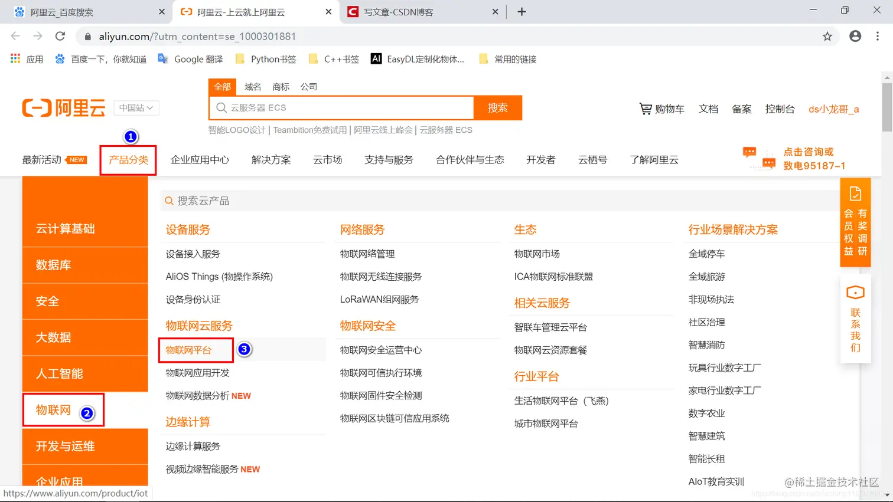Select 数据库 in the category sidebar
893x502 pixels.
pos(85,265)
